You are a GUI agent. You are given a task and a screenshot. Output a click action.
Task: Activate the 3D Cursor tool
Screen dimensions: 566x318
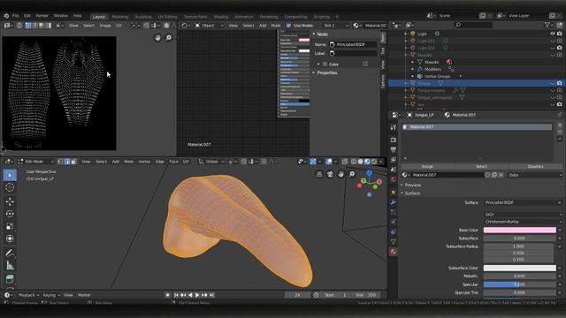tap(10, 187)
